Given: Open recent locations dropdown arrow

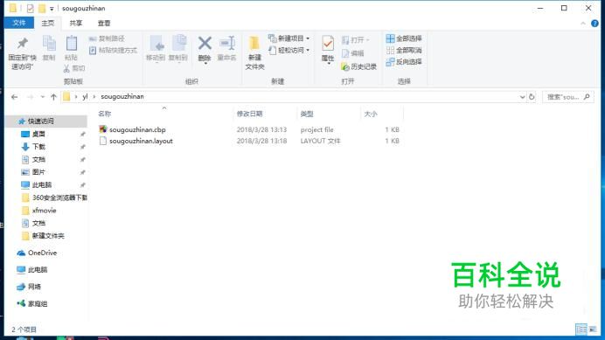Looking at the screenshot, I should coord(43,97).
